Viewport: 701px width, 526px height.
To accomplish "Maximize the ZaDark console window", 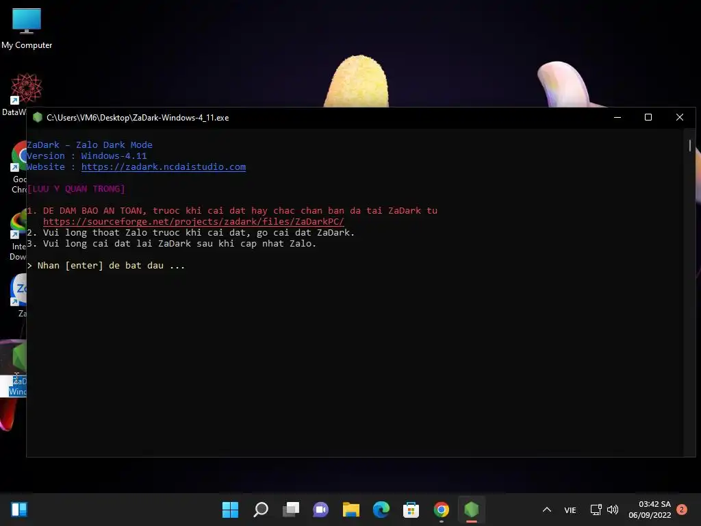I will [x=648, y=117].
